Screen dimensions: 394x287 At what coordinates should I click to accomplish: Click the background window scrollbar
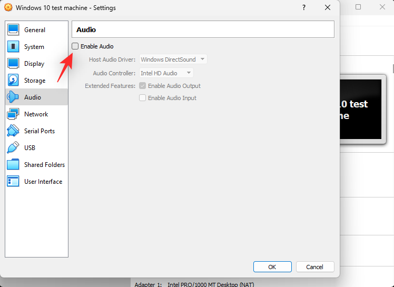click(393, 68)
